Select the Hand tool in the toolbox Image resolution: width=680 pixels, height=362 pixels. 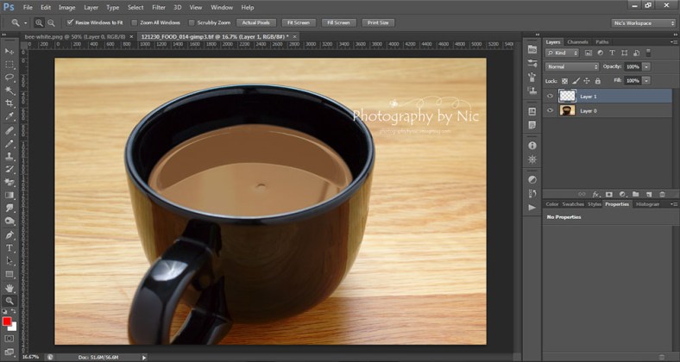[x=9, y=287]
